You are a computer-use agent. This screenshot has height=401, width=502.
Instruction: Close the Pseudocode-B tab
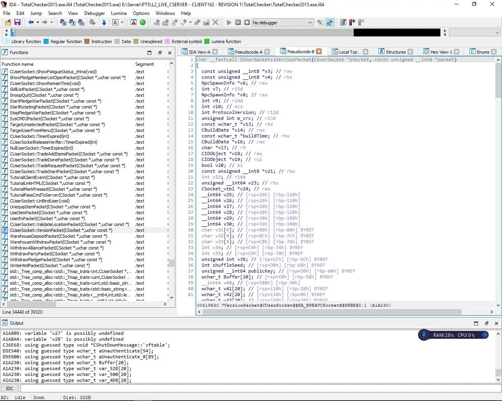(x=319, y=51)
